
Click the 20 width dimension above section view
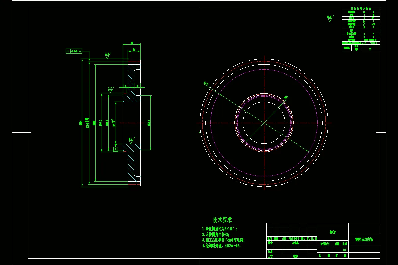tap(134, 50)
